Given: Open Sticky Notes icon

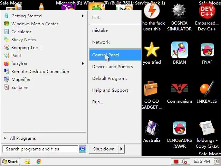Looking at the screenshot, I should (7, 39).
